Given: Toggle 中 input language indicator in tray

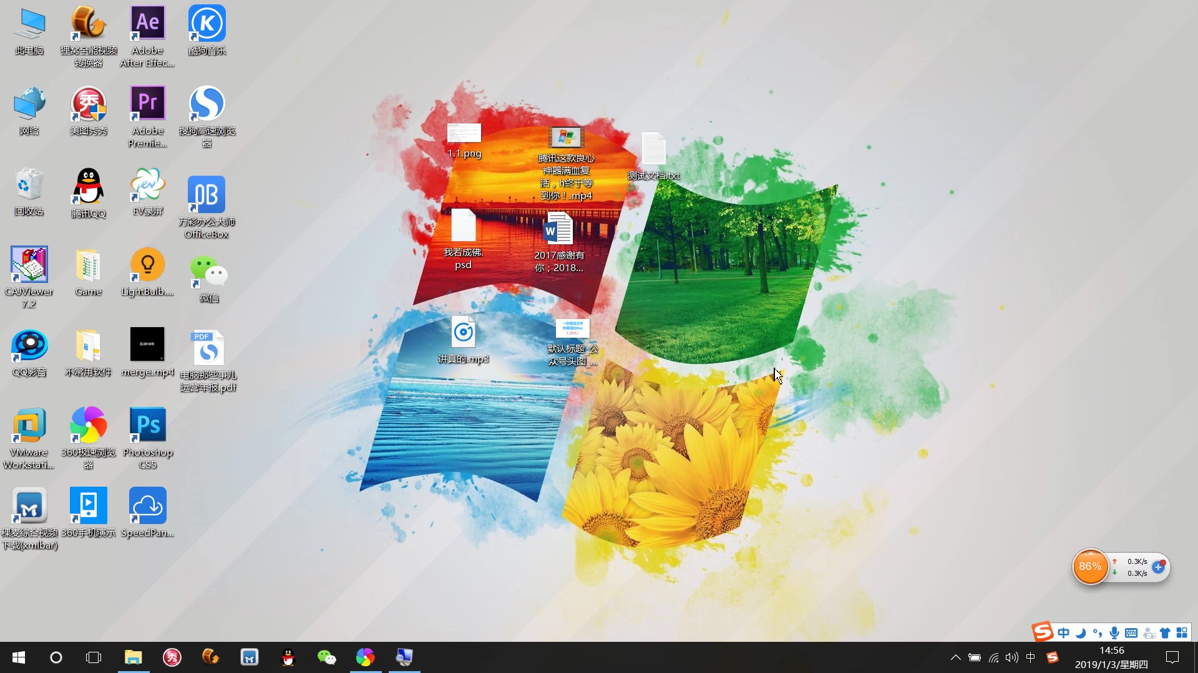Looking at the screenshot, I should click(1030, 657).
